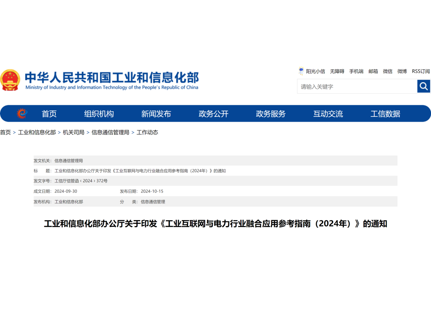Focus the keyword search input field
Viewport: 431px width, 323px height.
point(357,87)
